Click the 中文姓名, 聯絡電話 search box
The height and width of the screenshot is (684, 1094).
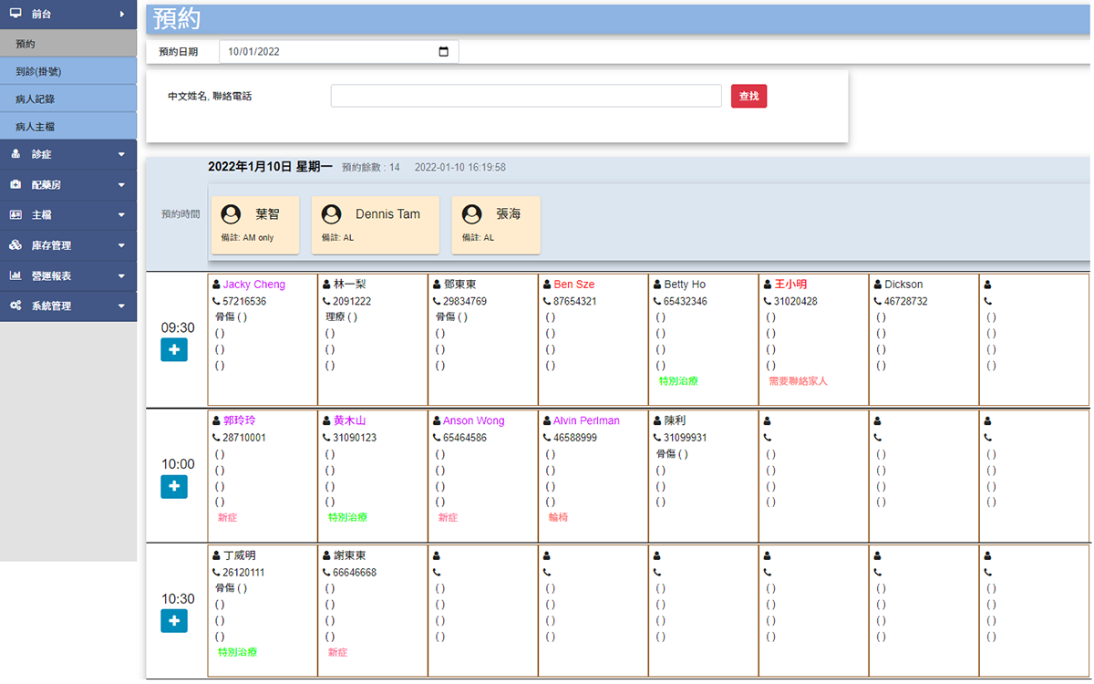pyautogui.click(x=526, y=96)
